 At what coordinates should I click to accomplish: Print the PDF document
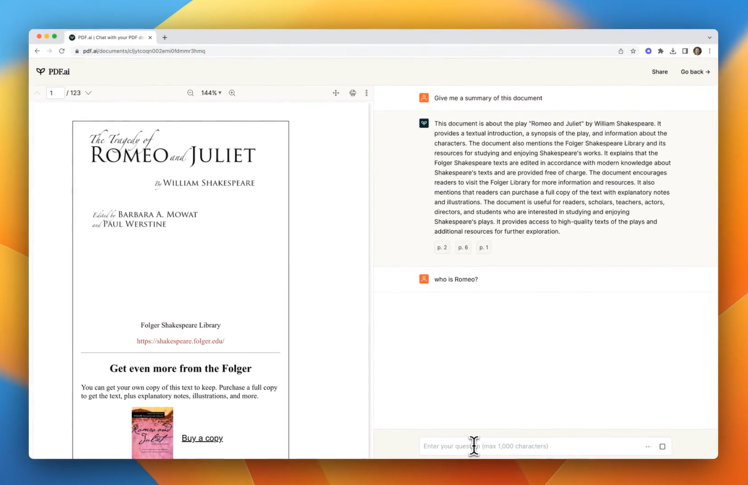tap(353, 93)
